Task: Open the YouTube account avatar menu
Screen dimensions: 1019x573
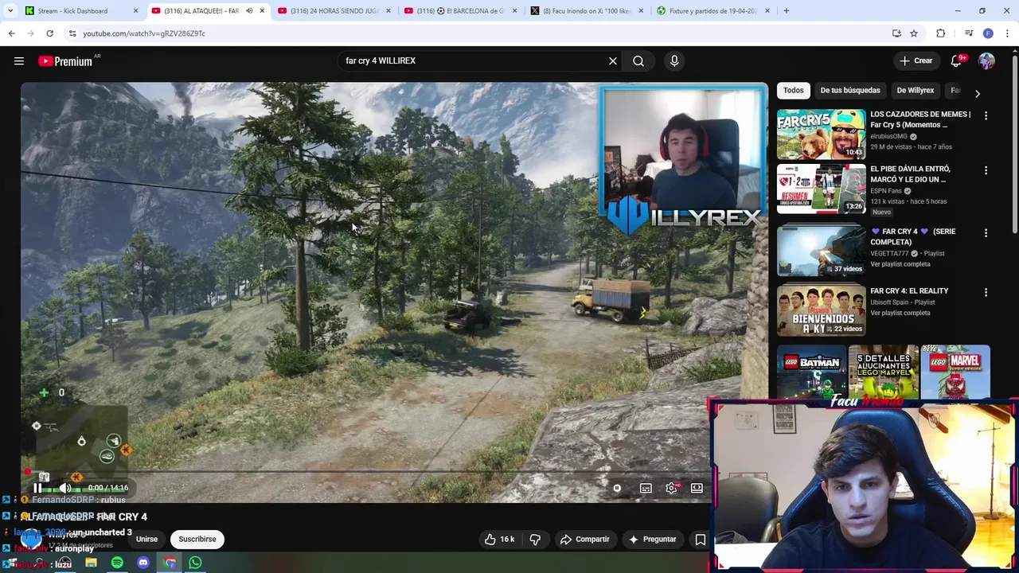Action: [x=986, y=61]
